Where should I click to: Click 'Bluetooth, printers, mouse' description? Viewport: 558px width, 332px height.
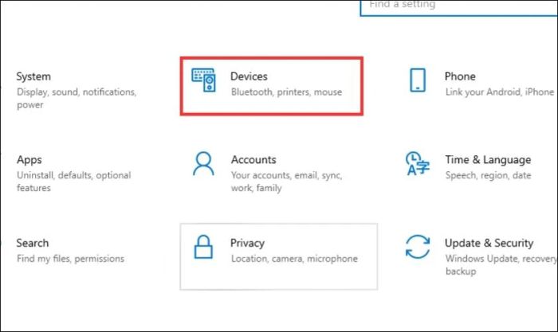pyautogui.click(x=286, y=92)
